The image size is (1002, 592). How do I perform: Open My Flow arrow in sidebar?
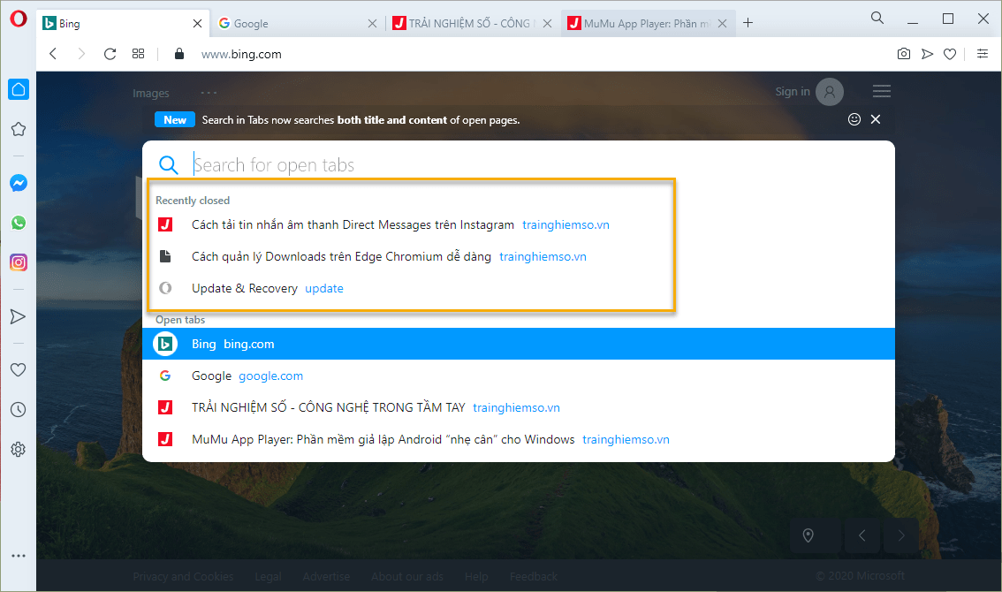[19, 316]
